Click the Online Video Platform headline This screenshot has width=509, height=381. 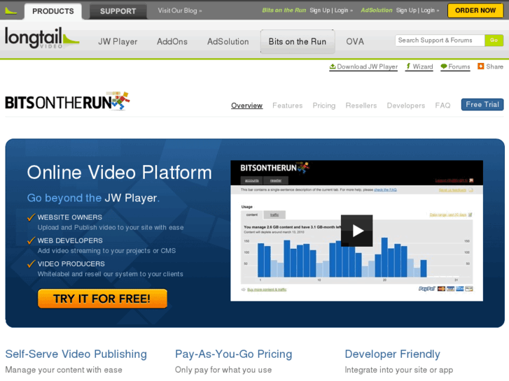[120, 173]
